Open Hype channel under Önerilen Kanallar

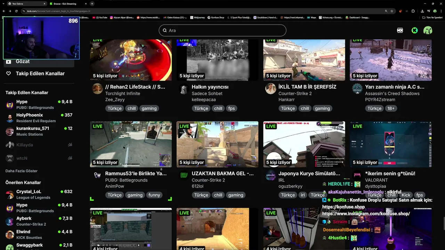39,208
